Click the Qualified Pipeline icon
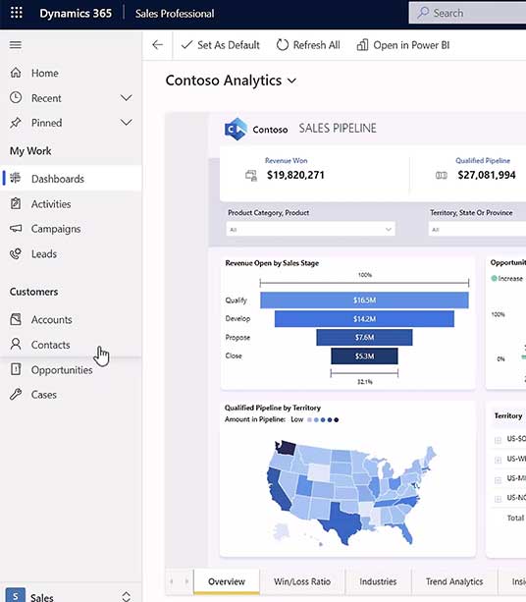Screen dimensions: 526x602 [442, 176]
